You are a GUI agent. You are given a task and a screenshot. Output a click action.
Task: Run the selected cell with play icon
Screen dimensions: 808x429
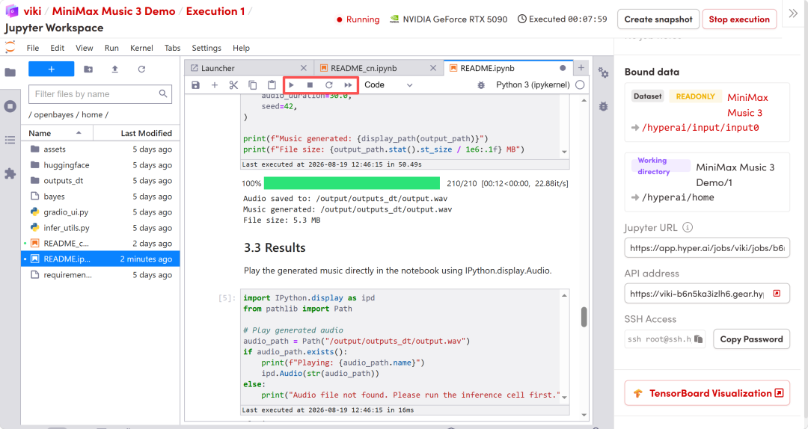(291, 85)
